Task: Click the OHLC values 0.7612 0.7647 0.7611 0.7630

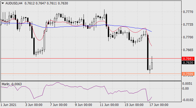Action: 46,3
